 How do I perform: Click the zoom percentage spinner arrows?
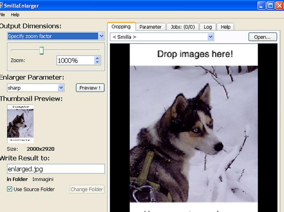click(x=98, y=61)
